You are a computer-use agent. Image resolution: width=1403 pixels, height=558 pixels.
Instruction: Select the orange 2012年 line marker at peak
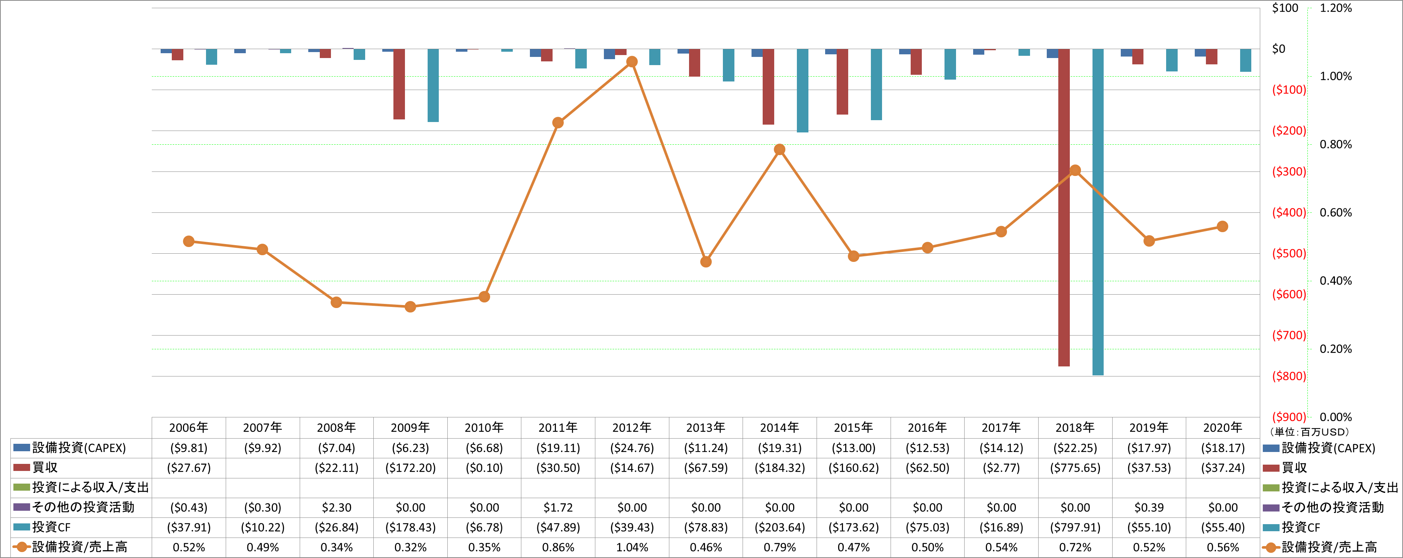click(x=632, y=62)
